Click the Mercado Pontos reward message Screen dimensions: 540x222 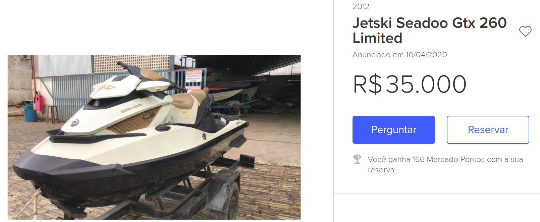(445, 164)
